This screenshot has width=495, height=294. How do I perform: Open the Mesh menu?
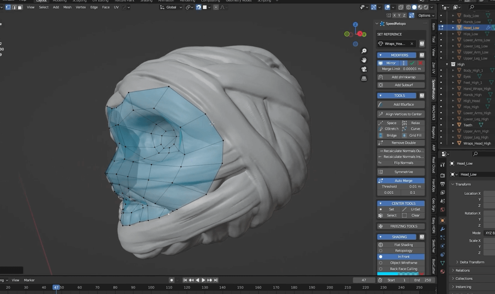pos(67,7)
